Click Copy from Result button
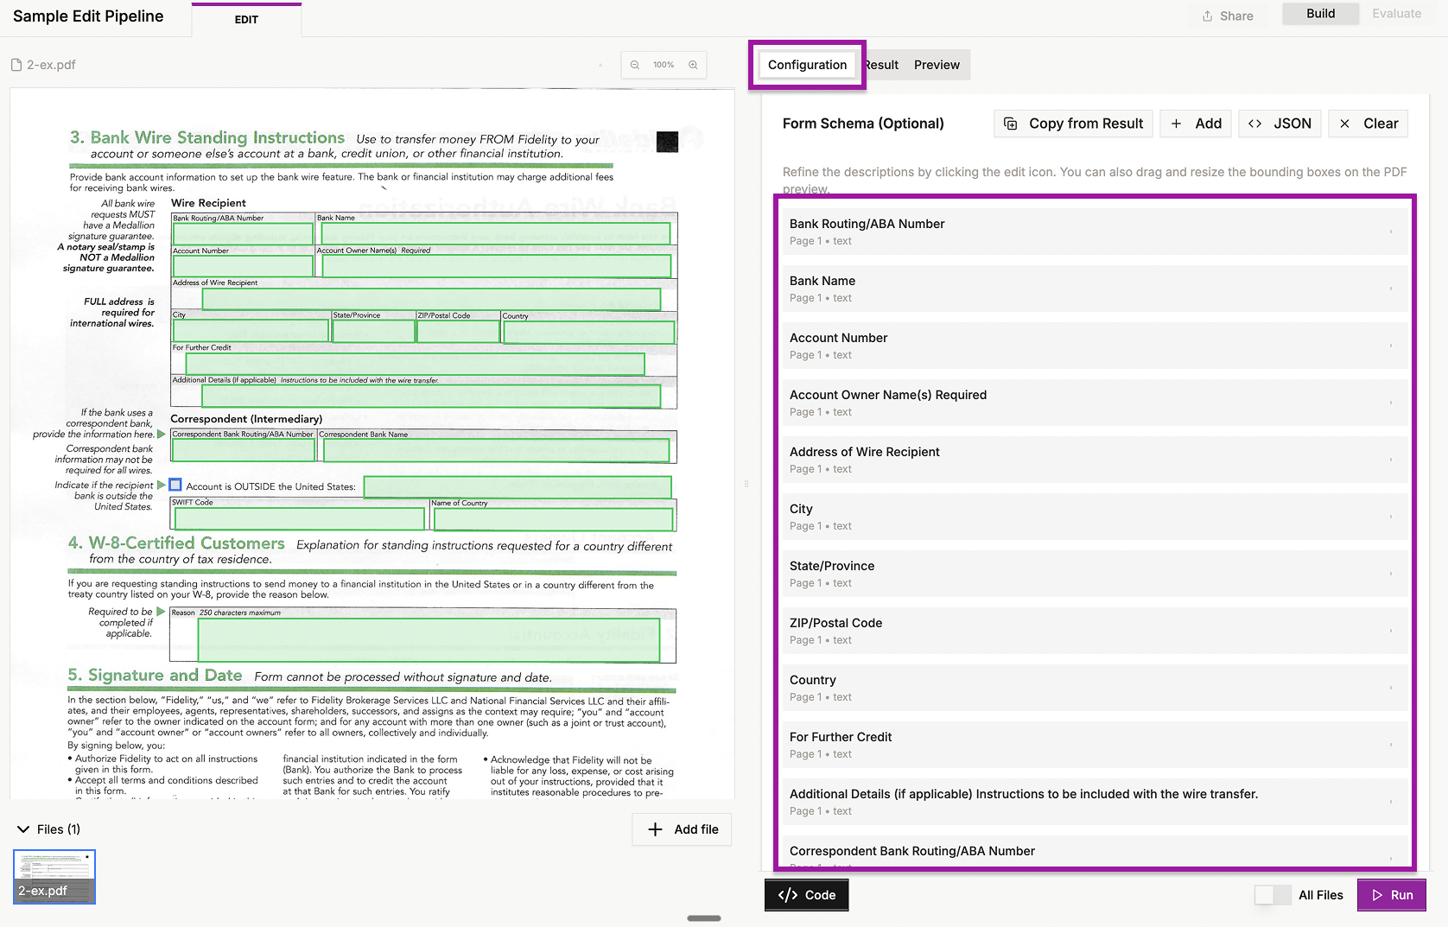 click(1073, 124)
